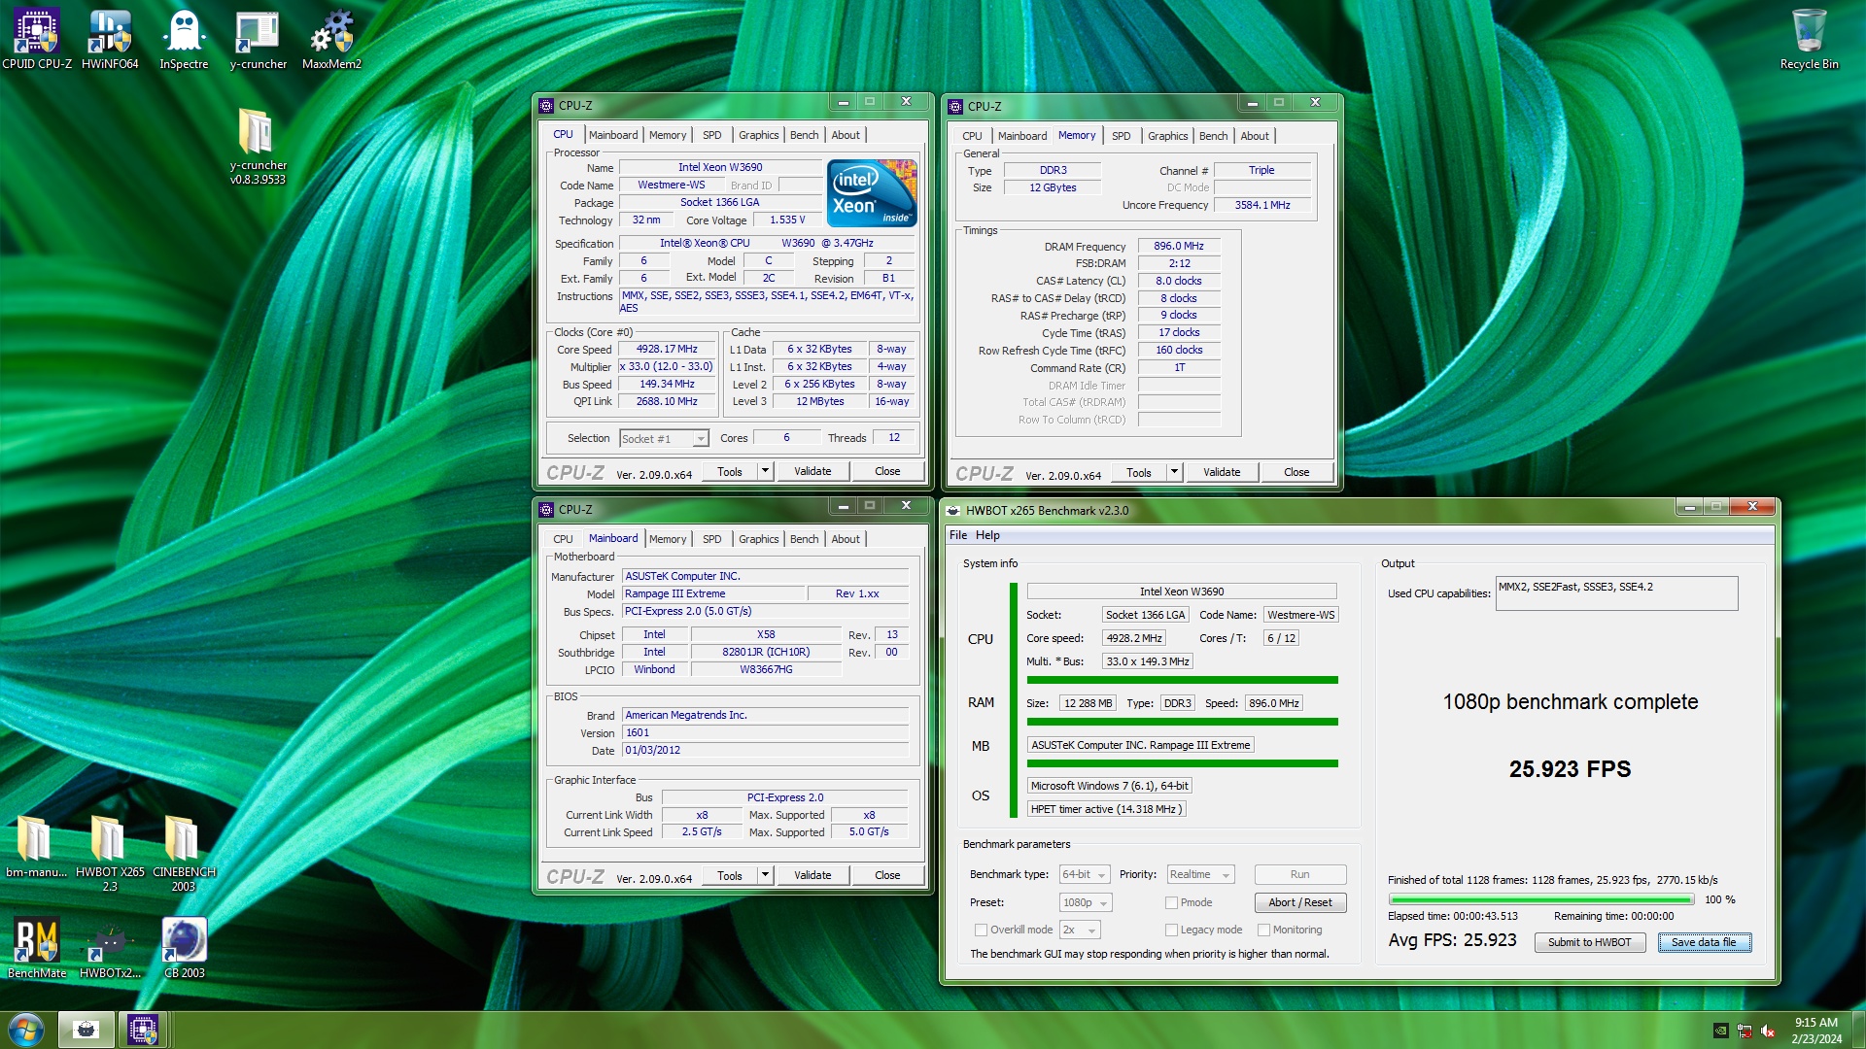
Task: Open the MaxxMem2 desktop icon
Action: click(x=331, y=39)
